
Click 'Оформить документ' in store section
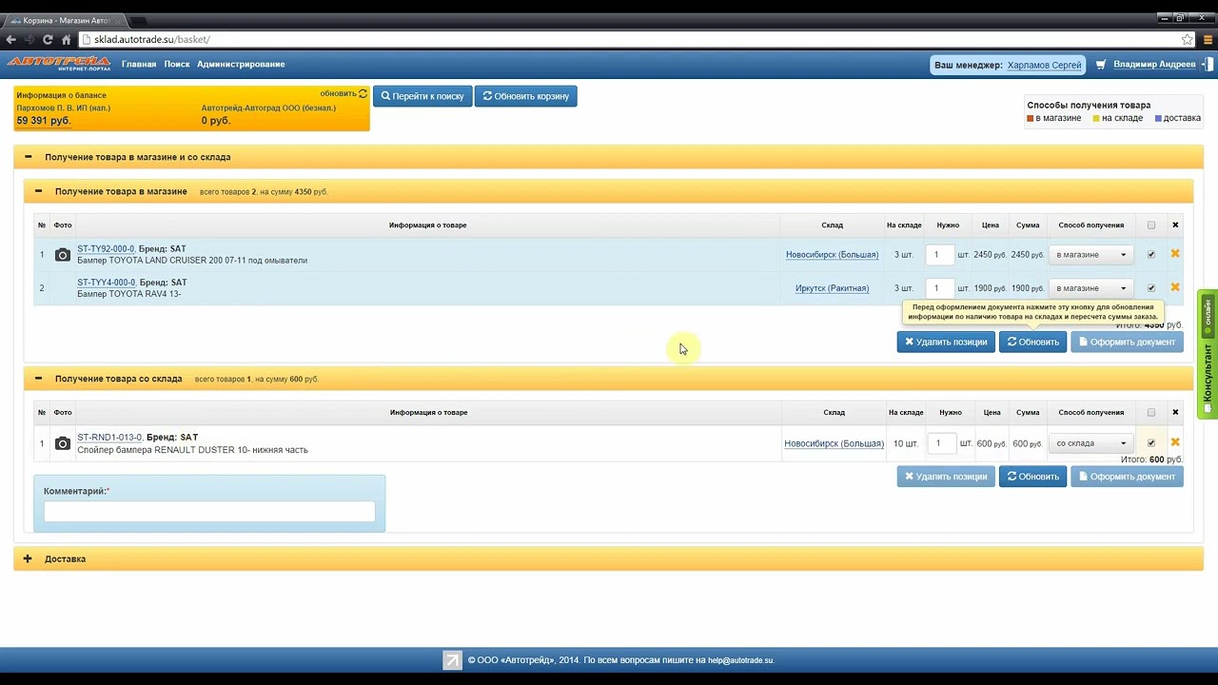(x=1127, y=342)
